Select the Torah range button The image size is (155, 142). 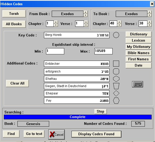pyautogui.click(x=14, y=14)
